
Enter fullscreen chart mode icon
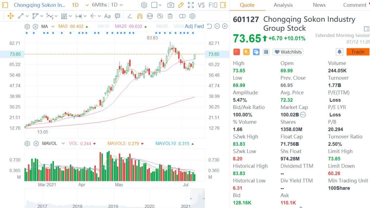pos(191,5)
